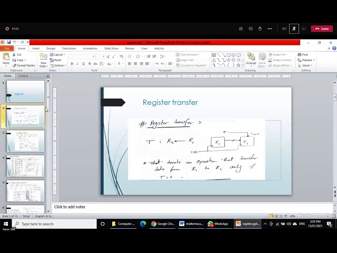The image size is (337, 253).
Task: Open the Layout dropdown
Action: (x=57, y=55)
